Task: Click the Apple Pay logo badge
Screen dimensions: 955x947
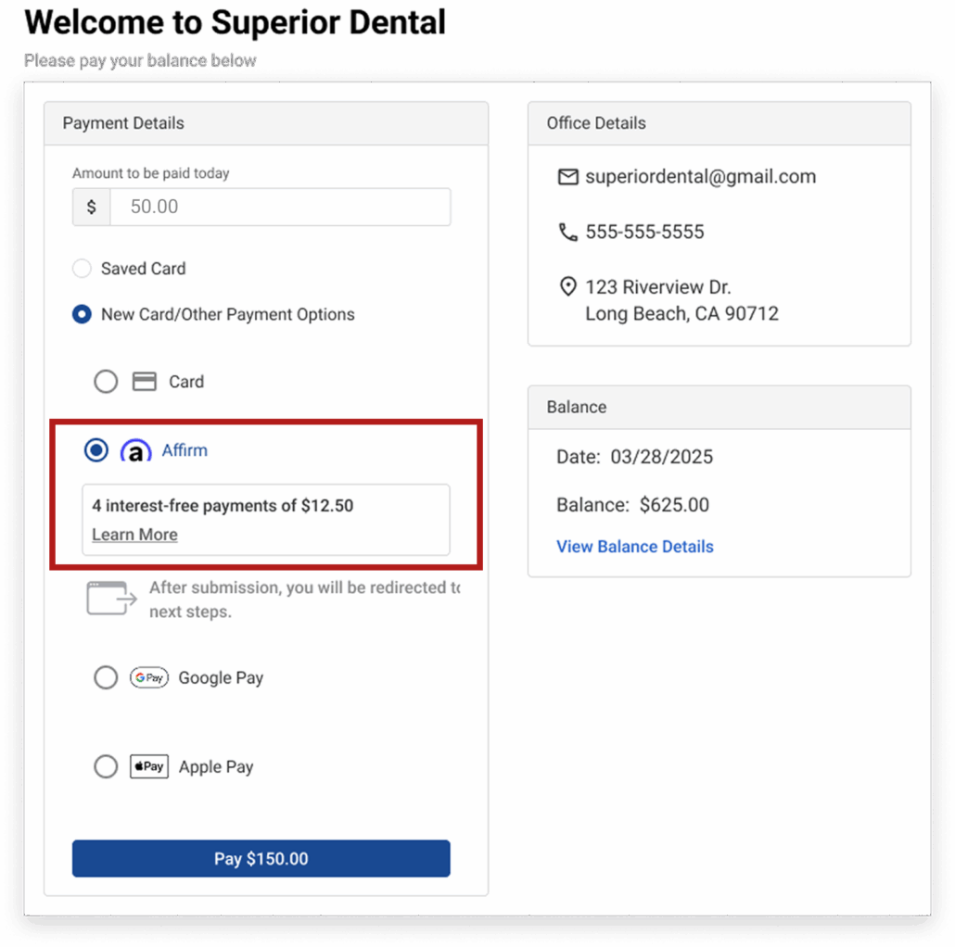Action: point(148,767)
